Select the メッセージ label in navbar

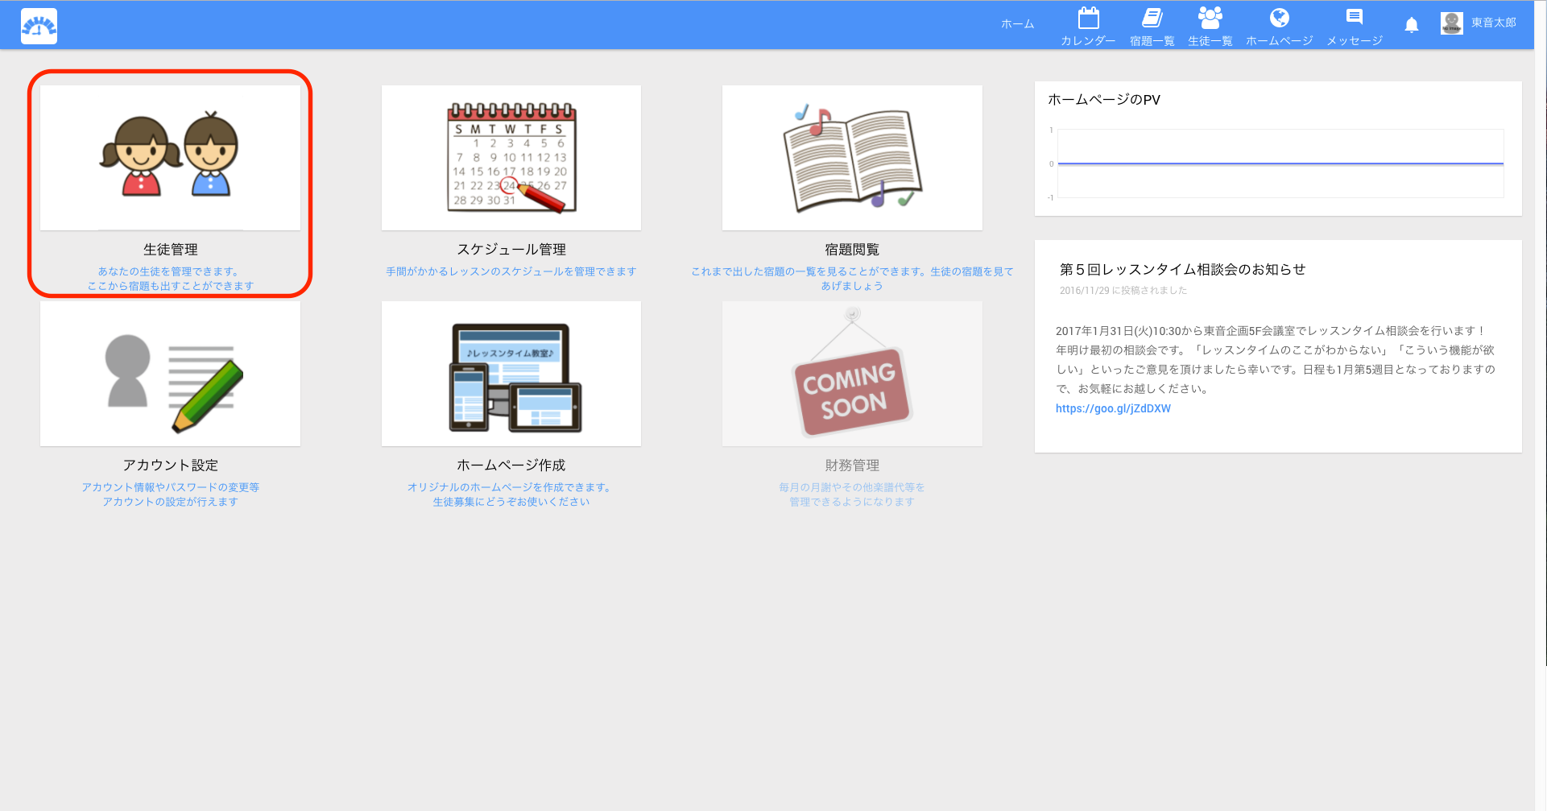pyautogui.click(x=1355, y=41)
